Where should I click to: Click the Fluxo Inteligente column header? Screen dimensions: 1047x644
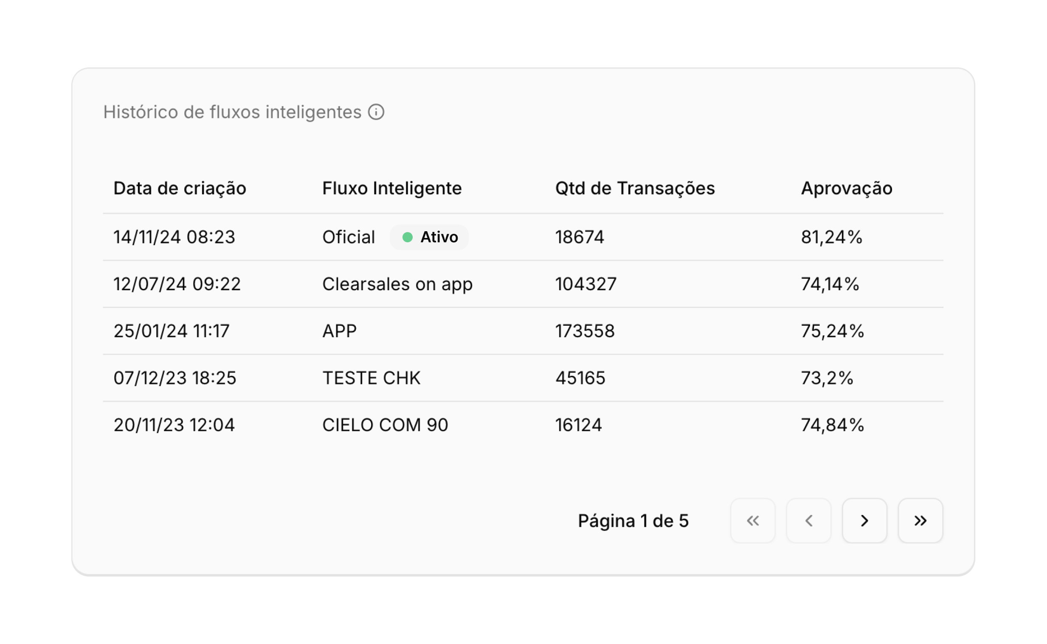click(x=391, y=188)
